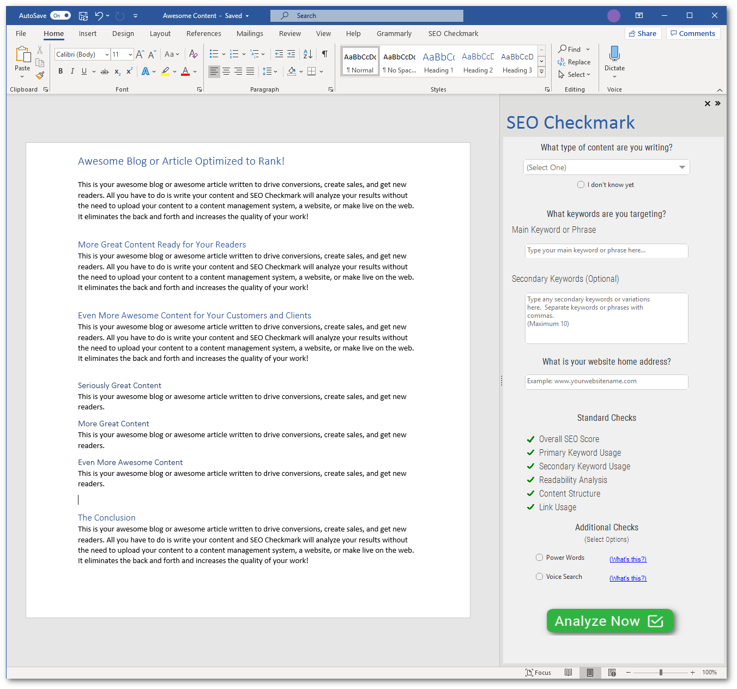This screenshot has width=737, height=689.
Task: Switch to the Design ribbon tab
Action: point(123,34)
